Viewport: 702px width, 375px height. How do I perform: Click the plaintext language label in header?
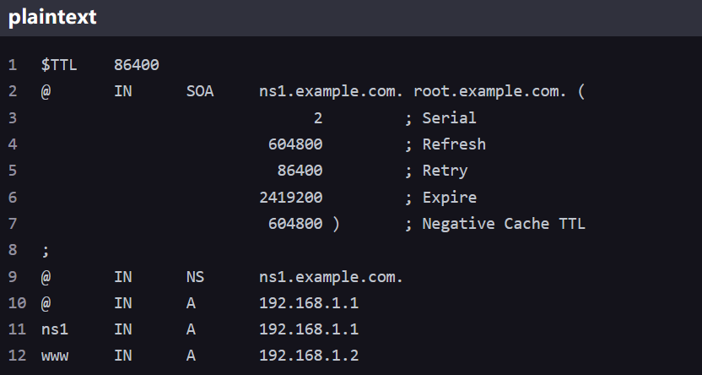pos(52,18)
